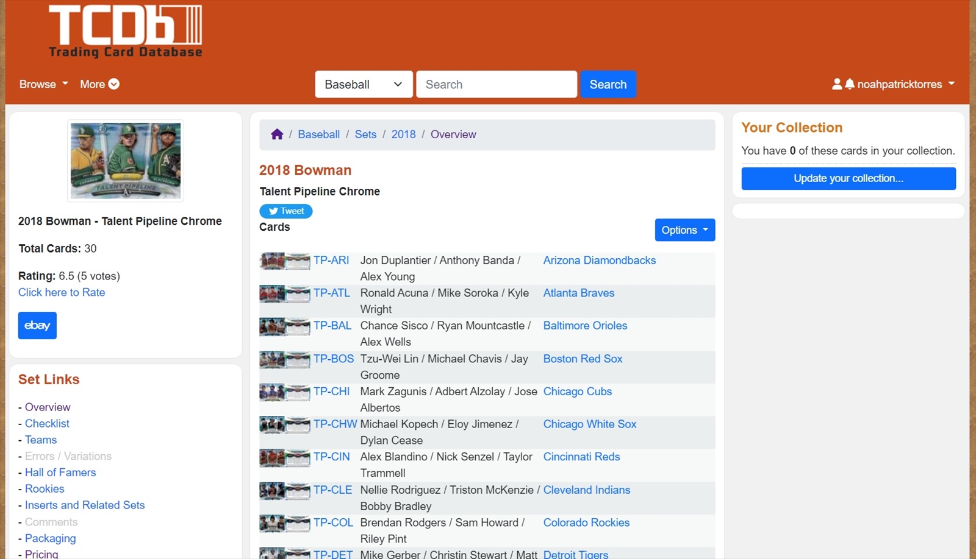Open Teams in Set Links
The width and height of the screenshot is (976, 559).
tap(41, 440)
